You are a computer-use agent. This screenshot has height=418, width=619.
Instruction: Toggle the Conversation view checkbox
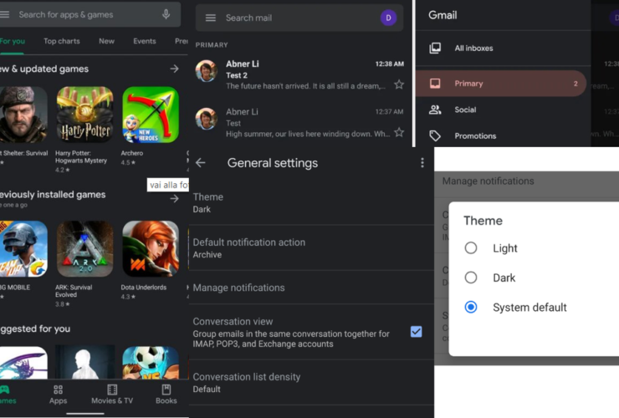pyautogui.click(x=416, y=332)
